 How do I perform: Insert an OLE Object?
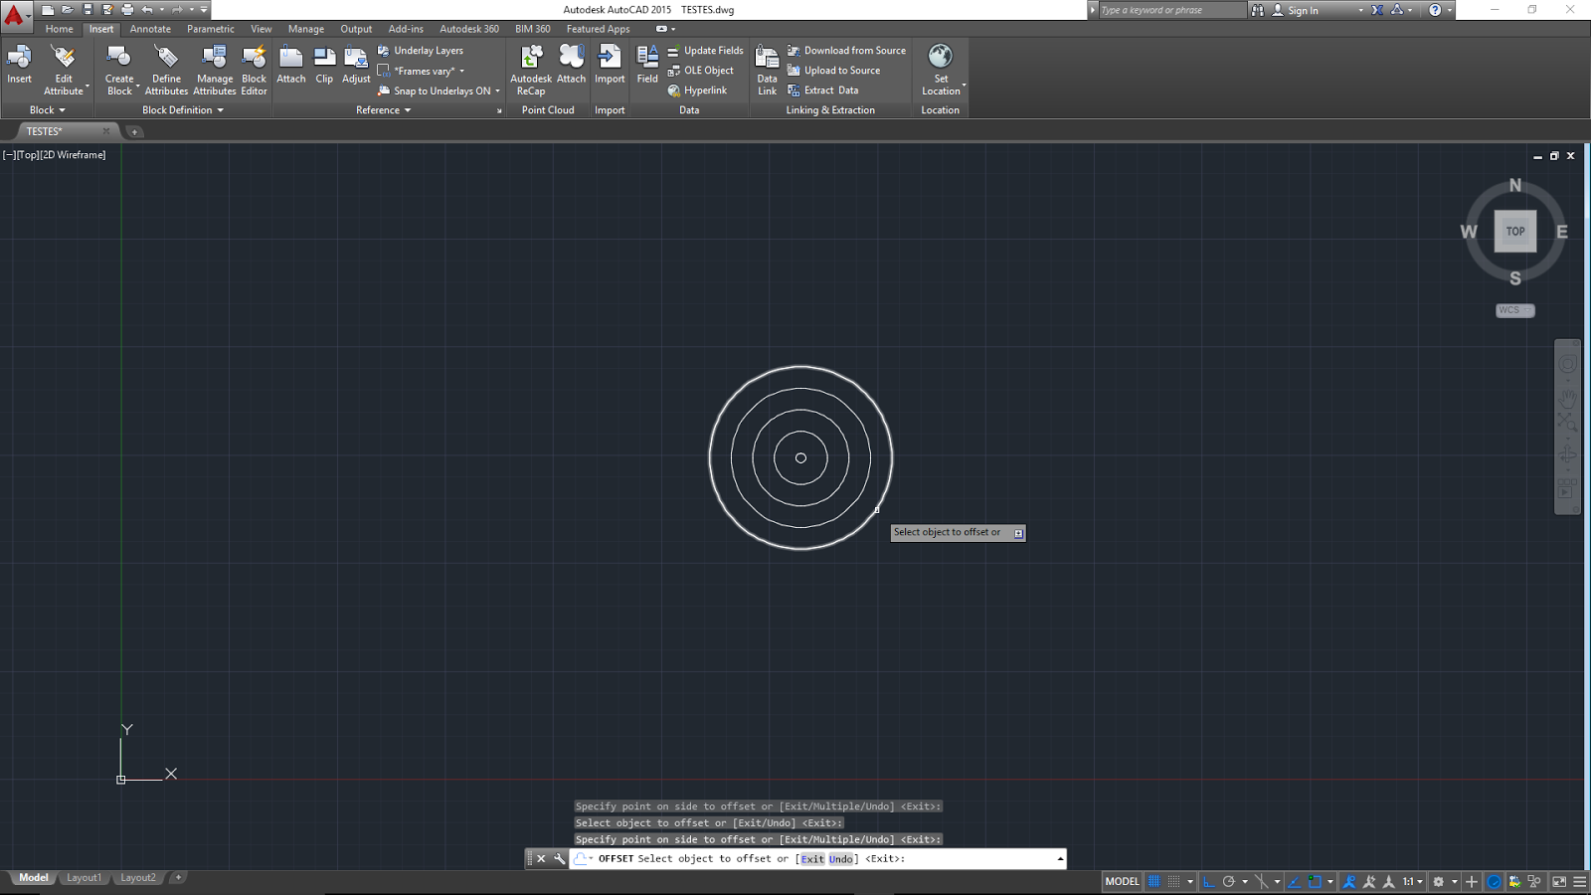tap(703, 70)
